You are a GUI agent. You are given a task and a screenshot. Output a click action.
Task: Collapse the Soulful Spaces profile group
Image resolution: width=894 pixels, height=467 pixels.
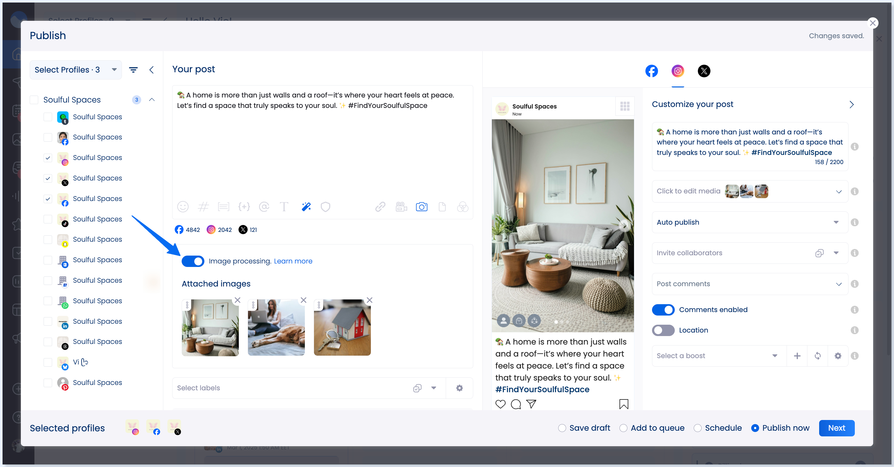(152, 100)
